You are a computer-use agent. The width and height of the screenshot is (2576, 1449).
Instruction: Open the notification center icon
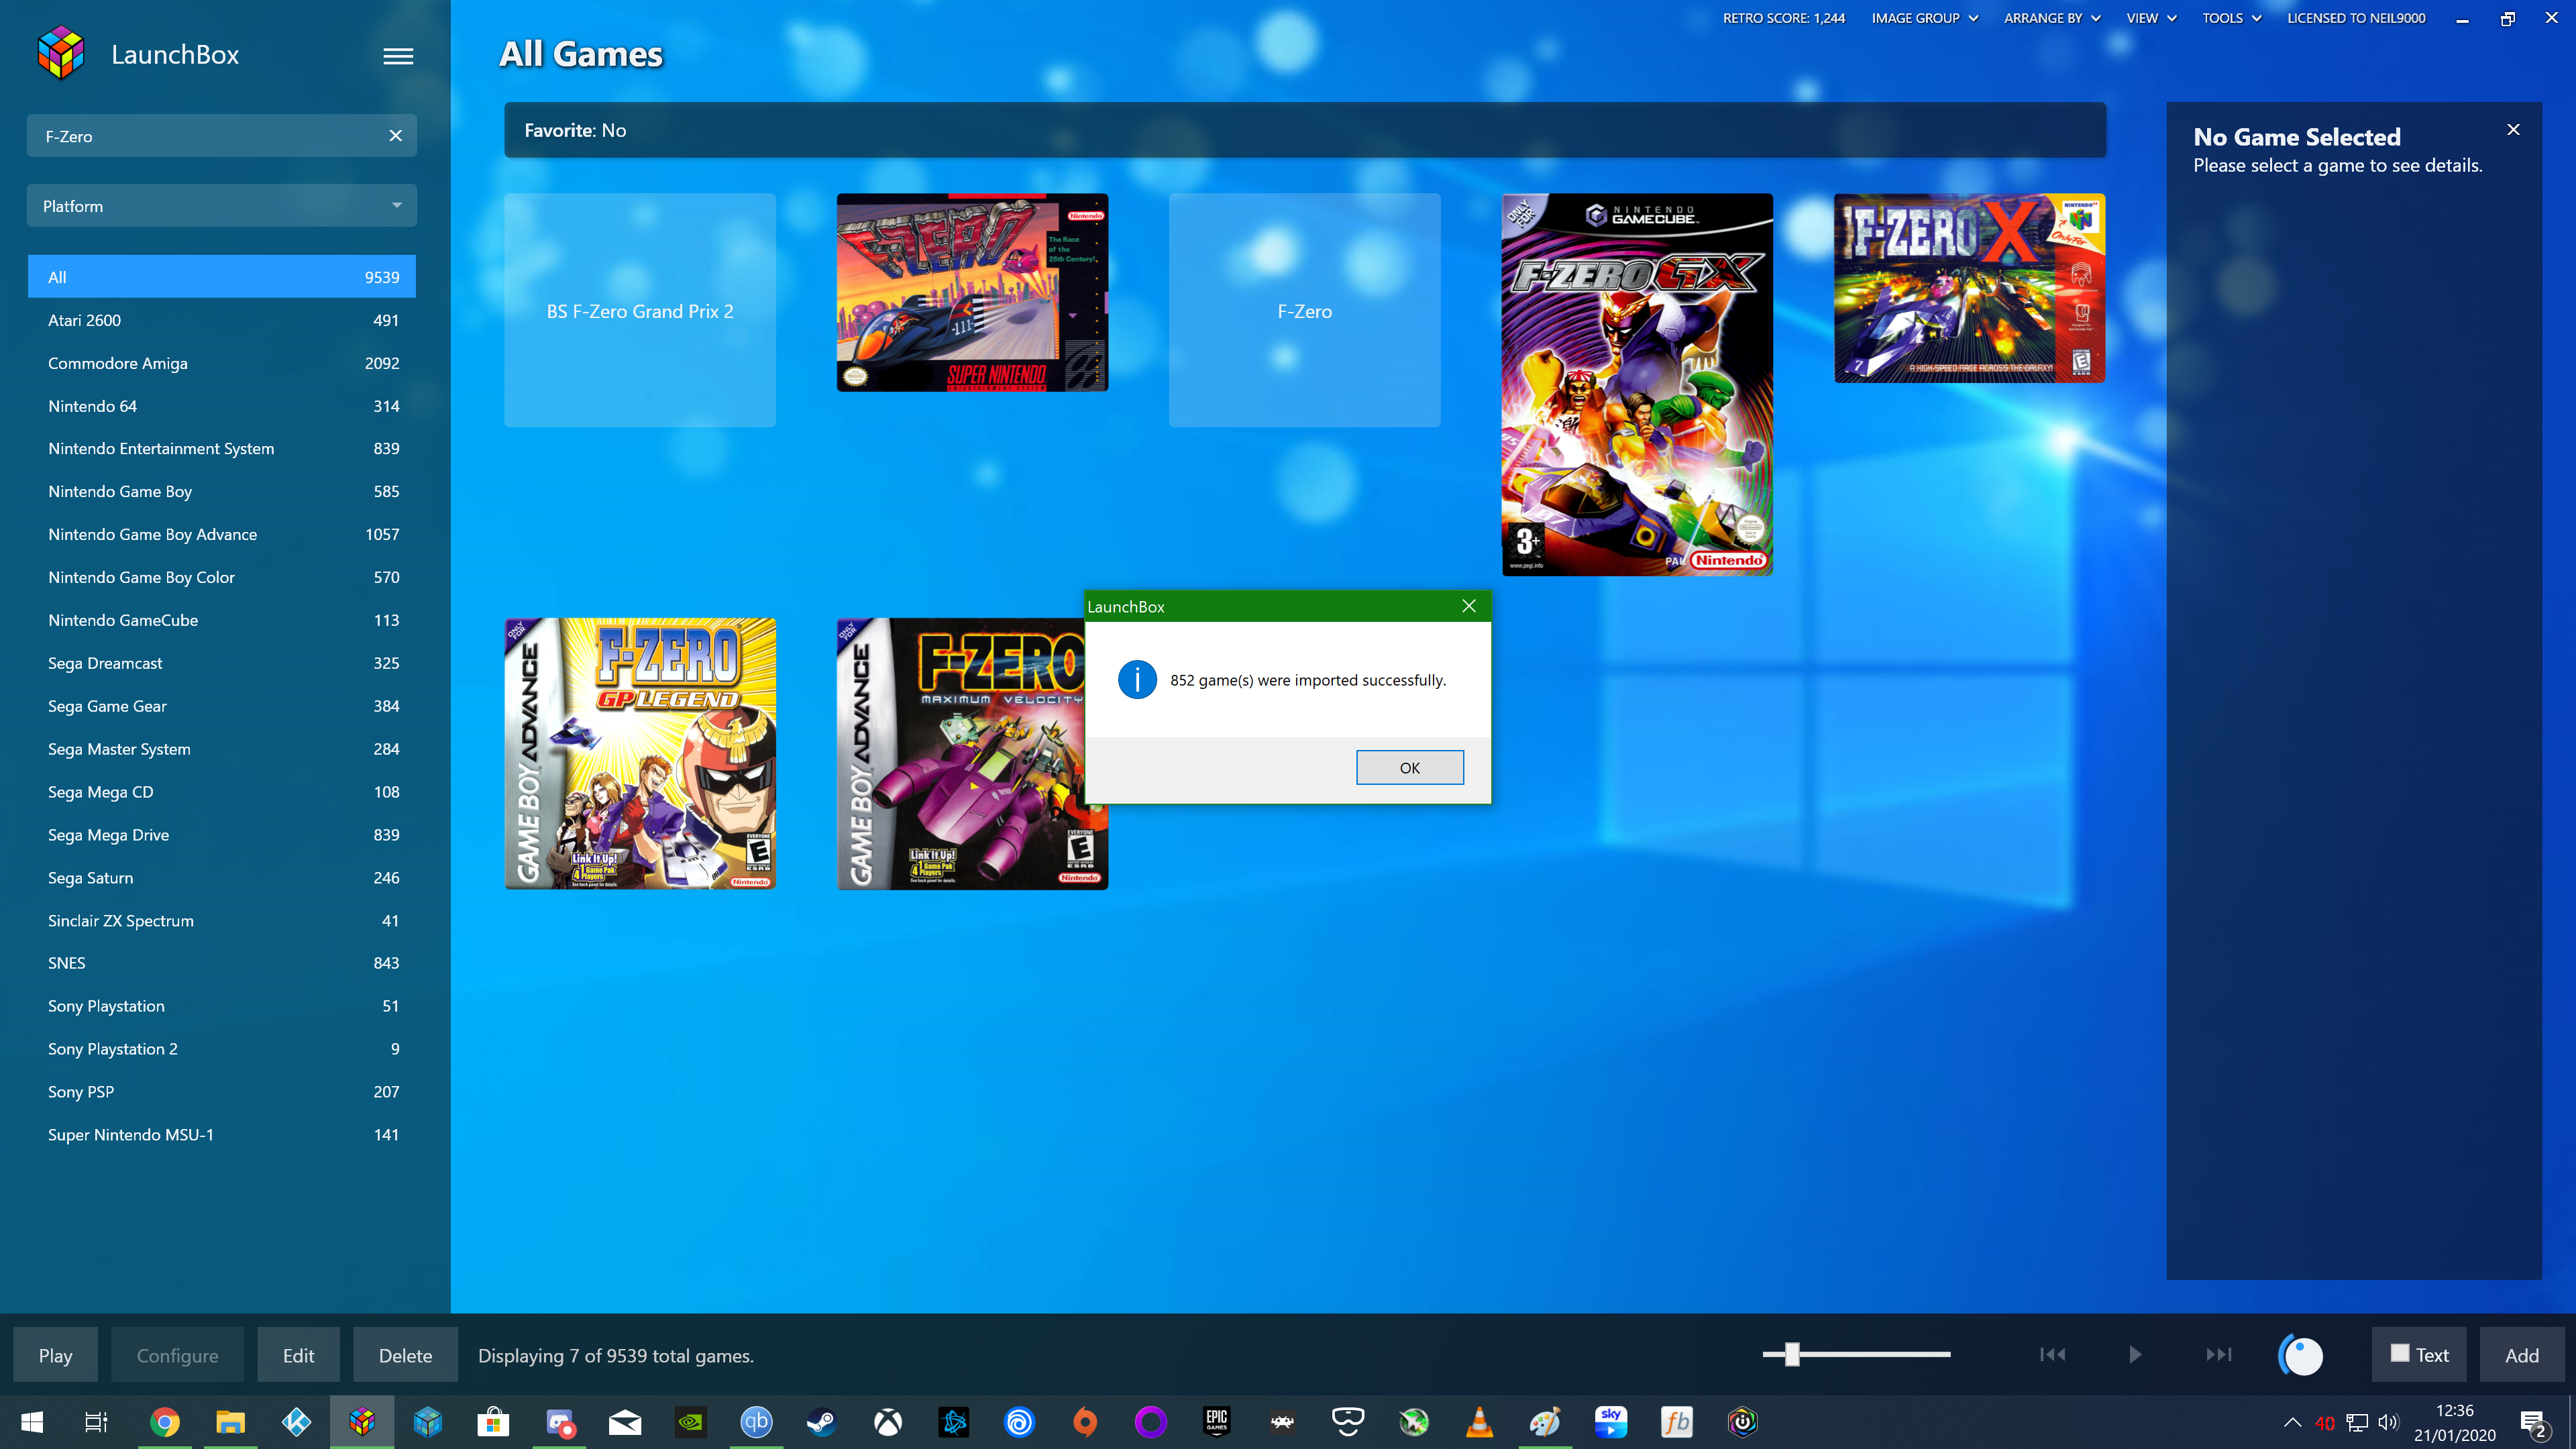2534,1422
